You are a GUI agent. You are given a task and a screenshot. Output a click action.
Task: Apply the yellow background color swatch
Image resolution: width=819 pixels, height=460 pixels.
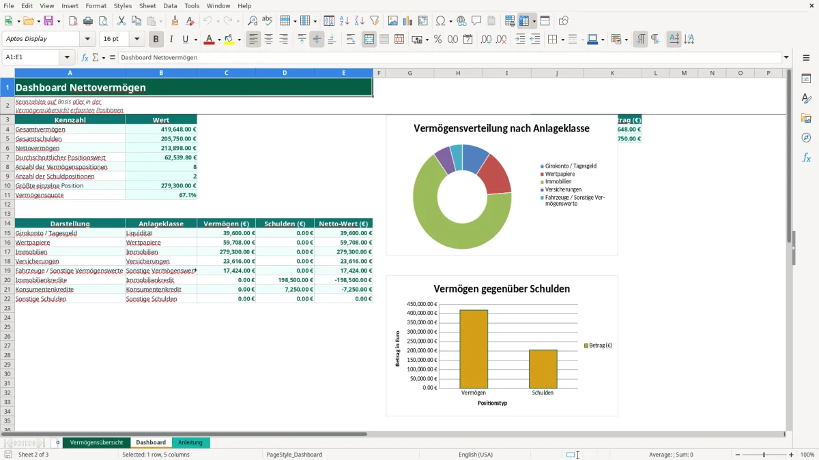point(229,40)
